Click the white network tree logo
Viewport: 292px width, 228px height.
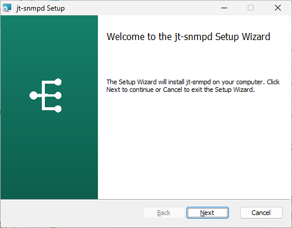click(45, 95)
